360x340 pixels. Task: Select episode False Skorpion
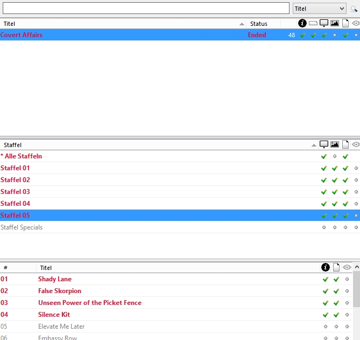[177, 291]
